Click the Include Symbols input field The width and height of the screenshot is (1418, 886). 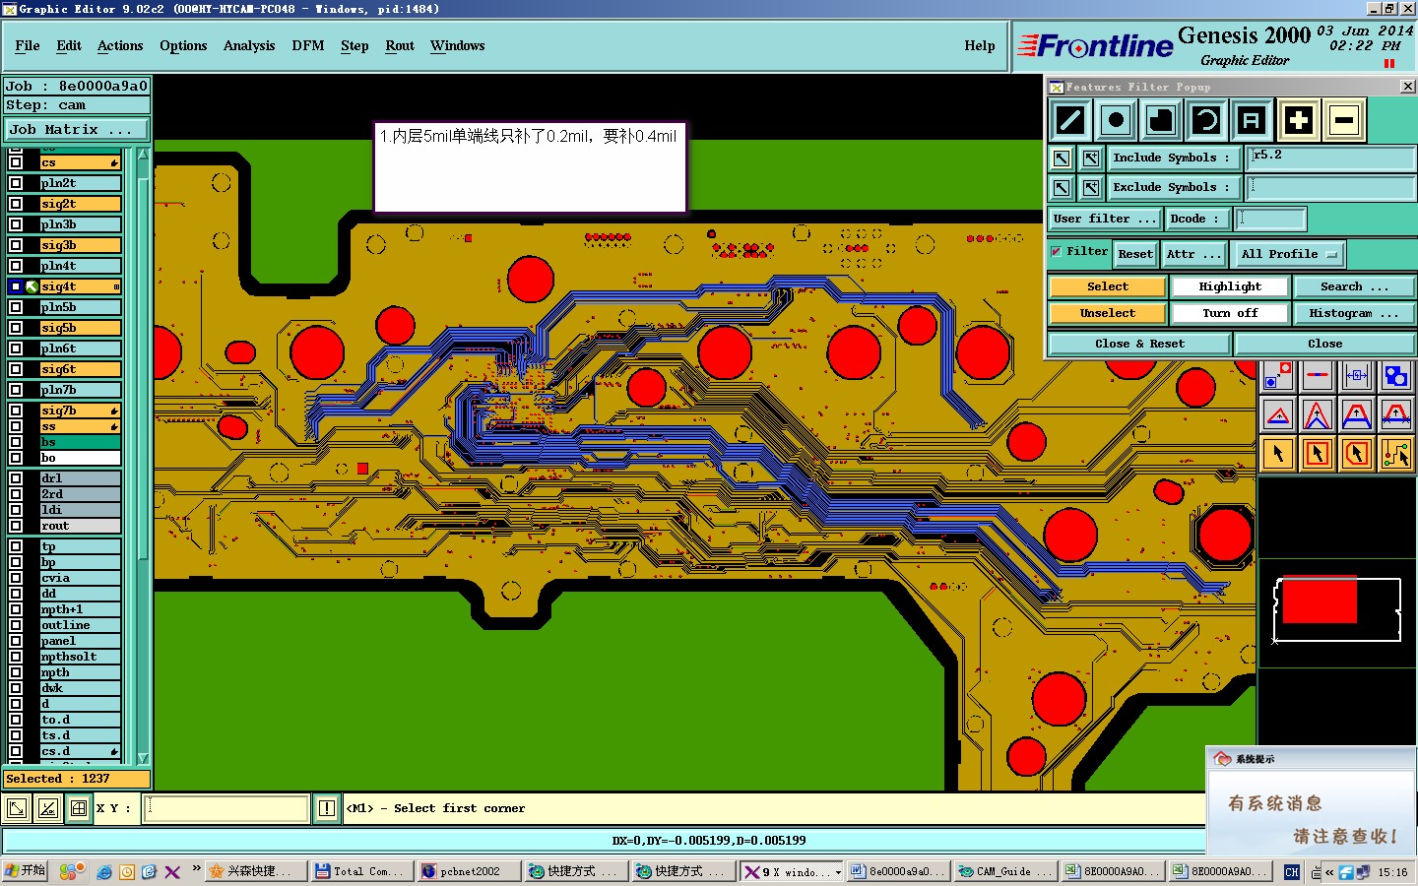point(1331,158)
